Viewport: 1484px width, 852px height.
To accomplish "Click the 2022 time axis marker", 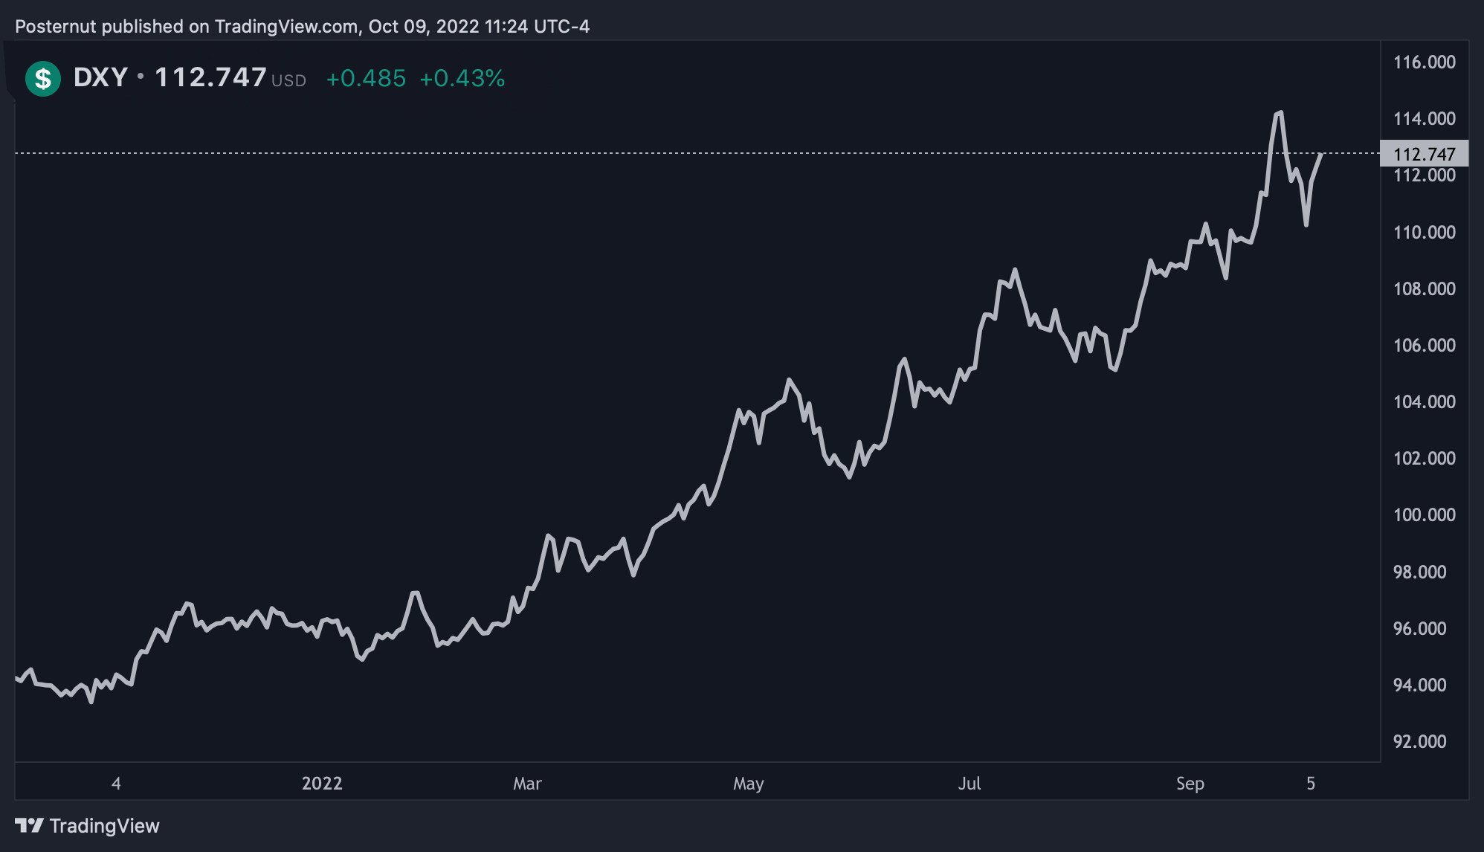I will [322, 783].
